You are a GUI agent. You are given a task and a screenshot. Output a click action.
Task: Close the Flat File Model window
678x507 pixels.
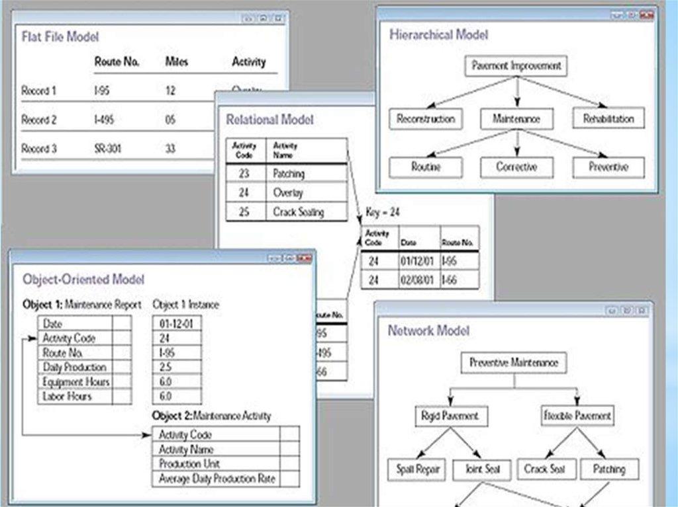pos(277,19)
